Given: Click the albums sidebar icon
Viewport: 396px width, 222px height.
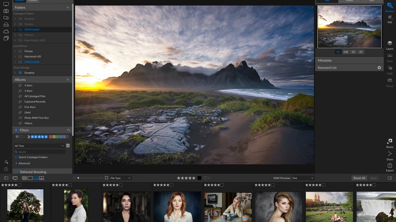Looking at the screenshot, I should 6,38.
